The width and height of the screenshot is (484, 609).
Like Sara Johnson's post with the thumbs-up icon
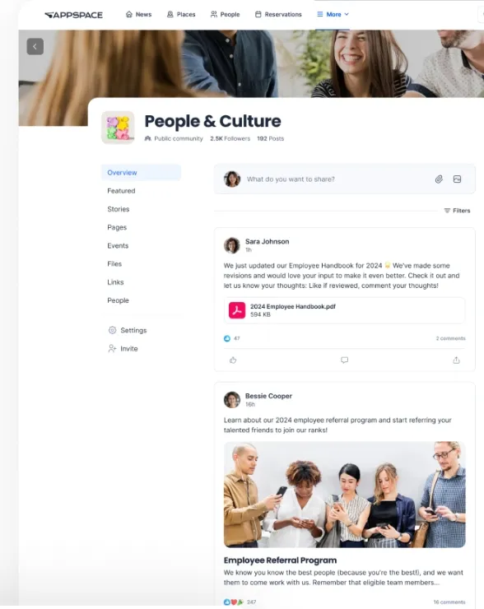[x=233, y=360]
